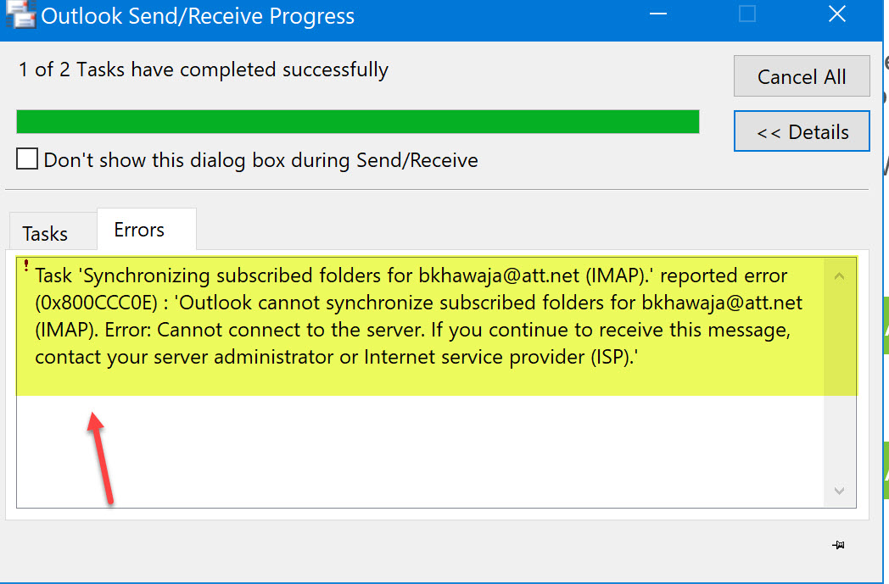Click the red exclamation error icon
The height and width of the screenshot is (584, 889).
[x=26, y=265]
